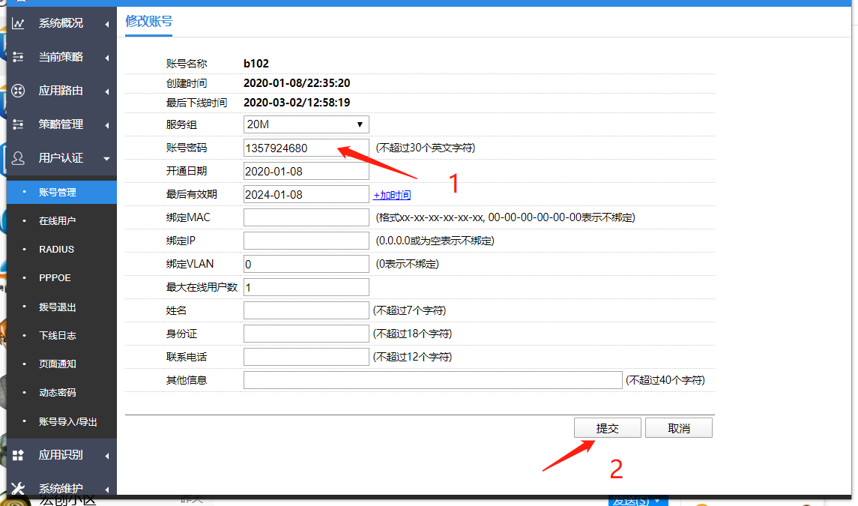Click the 系统维护 wrench icon
Image resolution: width=858 pixels, height=506 pixels.
pos(19,488)
